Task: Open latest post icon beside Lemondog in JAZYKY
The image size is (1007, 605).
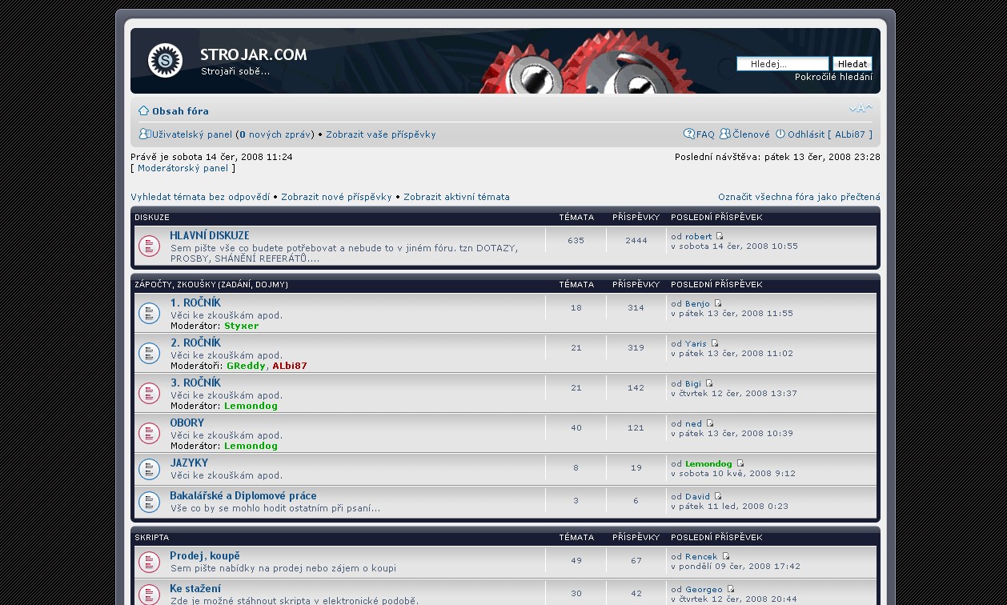Action: [740, 463]
